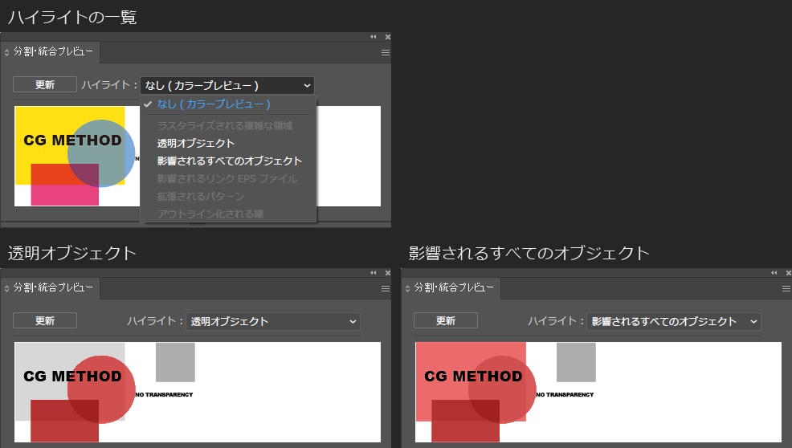Open highlight dropdown showing 影響されるすべてのオブジェクト
The height and width of the screenshot is (448, 792).
click(673, 322)
